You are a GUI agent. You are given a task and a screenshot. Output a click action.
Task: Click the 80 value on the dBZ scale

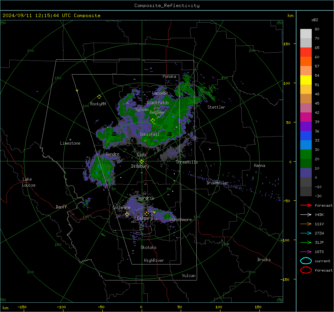pos(317,29)
